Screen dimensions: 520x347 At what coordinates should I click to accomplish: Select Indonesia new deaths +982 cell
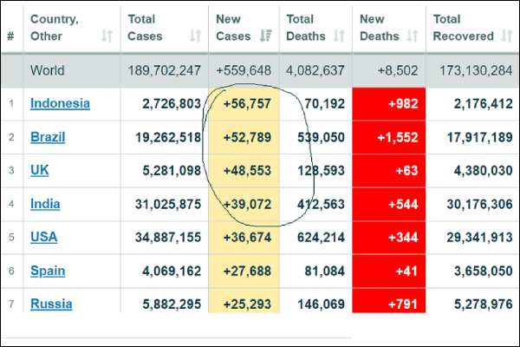(388, 104)
